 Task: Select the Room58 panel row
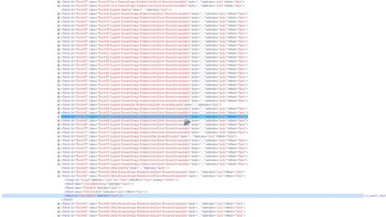point(154,81)
